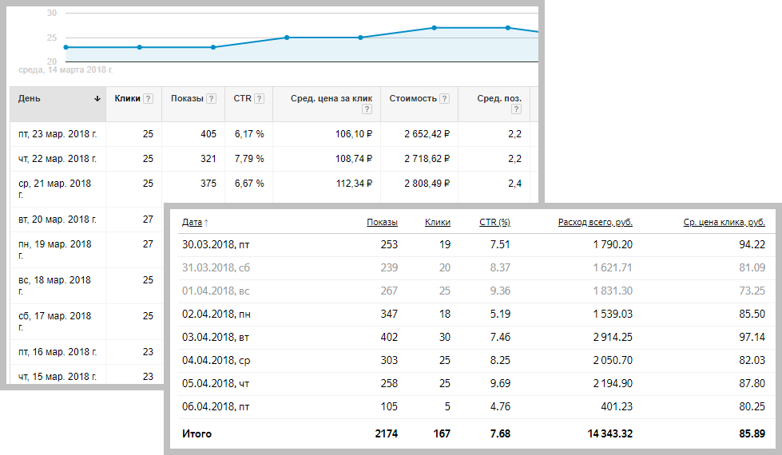The image size is (782, 455).
Task: Click the Стоимость column help icon
Action: click(444, 99)
